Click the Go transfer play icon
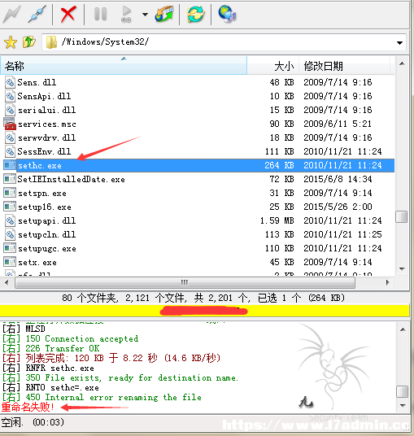The width and height of the screenshot is (414, 436). pyautogui.click(x=127, y=14)
